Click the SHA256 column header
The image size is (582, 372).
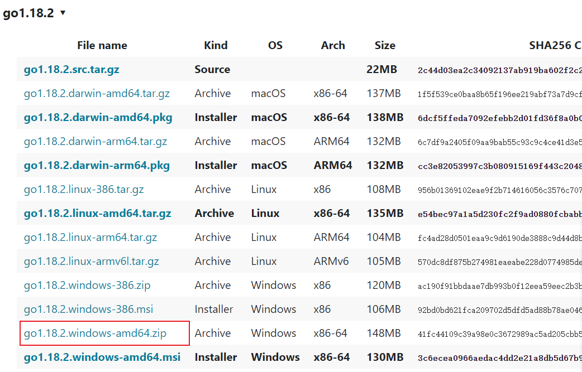[555, 45]
